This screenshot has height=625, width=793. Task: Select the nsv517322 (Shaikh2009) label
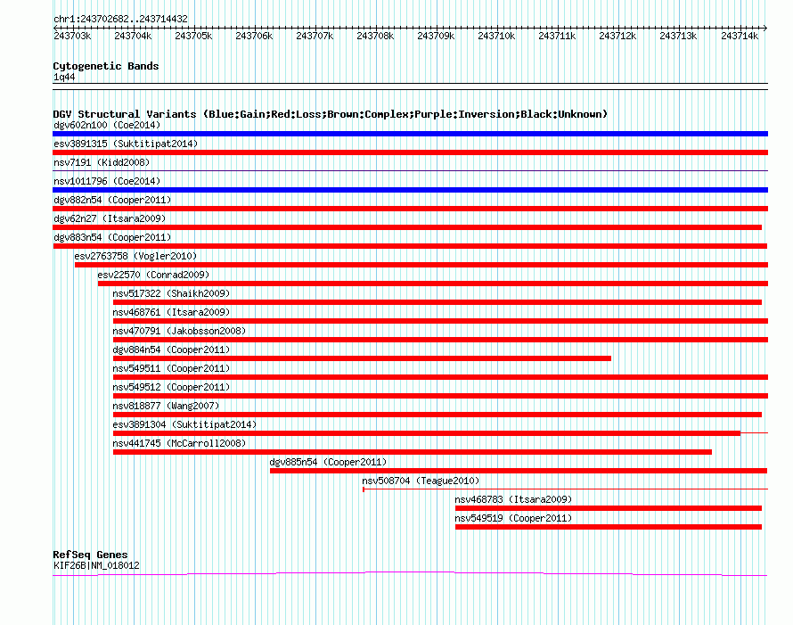[171, 293]
